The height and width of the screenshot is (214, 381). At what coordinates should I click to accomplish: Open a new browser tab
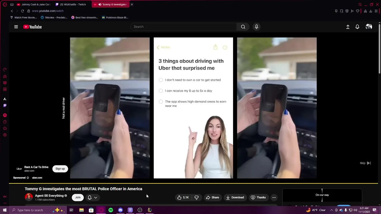[x=132, y=4]
